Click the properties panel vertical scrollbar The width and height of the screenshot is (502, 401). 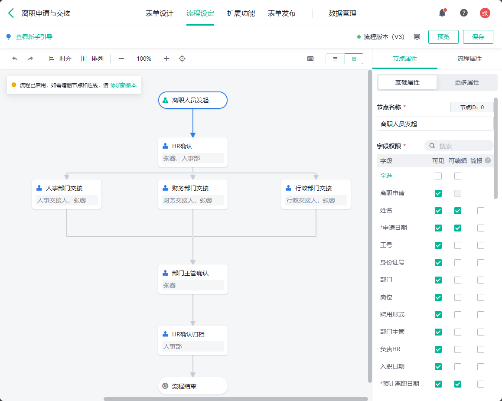coord(496,148)
